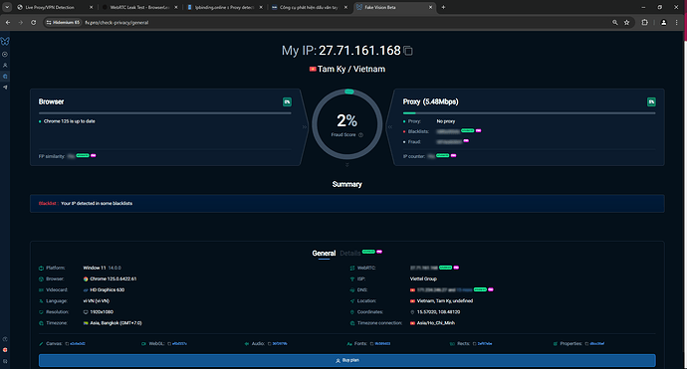This screenshot has height=369, width=687.
Task: Close the Live Proxy/VPN Detection tab
Action: tap(92, 7)
